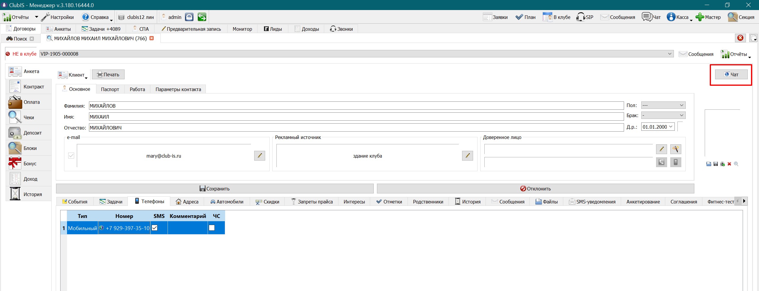Expand the Пол dropdown
759x291 pixels.
663,105
